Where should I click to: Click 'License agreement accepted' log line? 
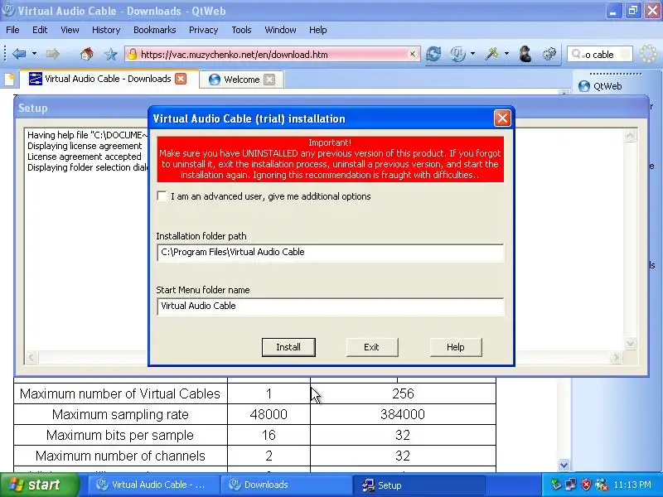[85, 157]
